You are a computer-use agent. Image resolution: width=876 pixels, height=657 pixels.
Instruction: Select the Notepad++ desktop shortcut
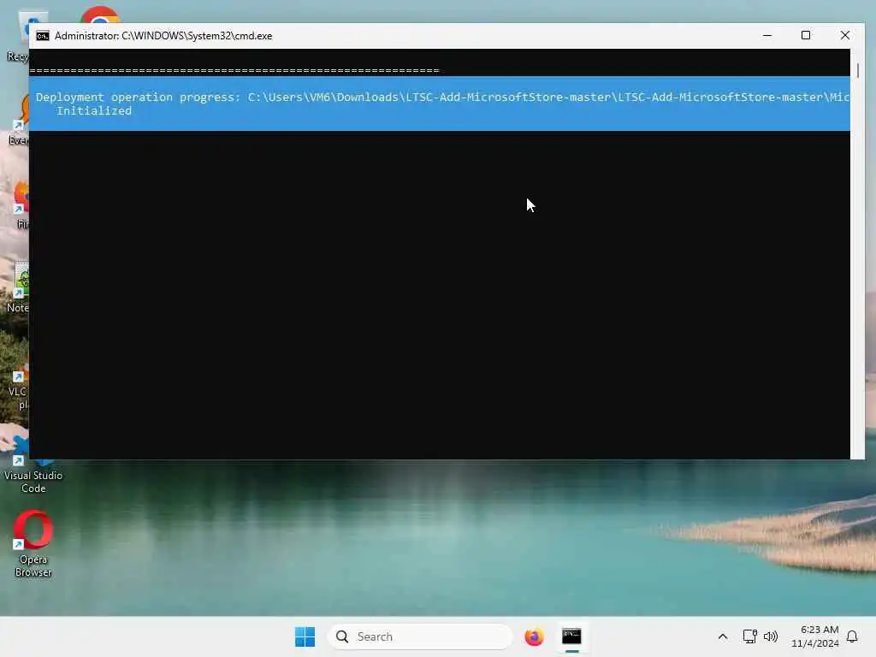tap(18, 287)
